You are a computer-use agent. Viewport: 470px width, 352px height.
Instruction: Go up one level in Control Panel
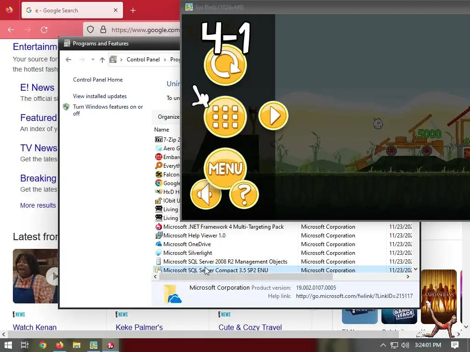click(x=102, y=60)
